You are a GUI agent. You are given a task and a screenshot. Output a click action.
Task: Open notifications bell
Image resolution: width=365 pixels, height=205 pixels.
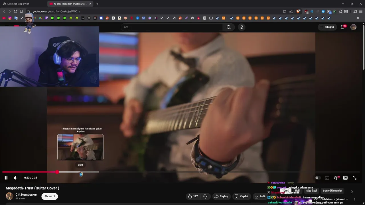tap(343, 27)
